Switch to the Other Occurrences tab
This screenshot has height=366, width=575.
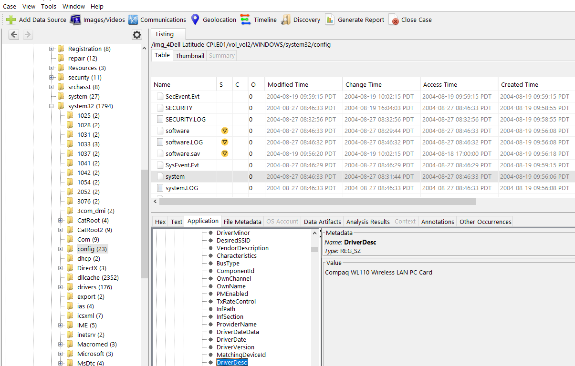485,222
